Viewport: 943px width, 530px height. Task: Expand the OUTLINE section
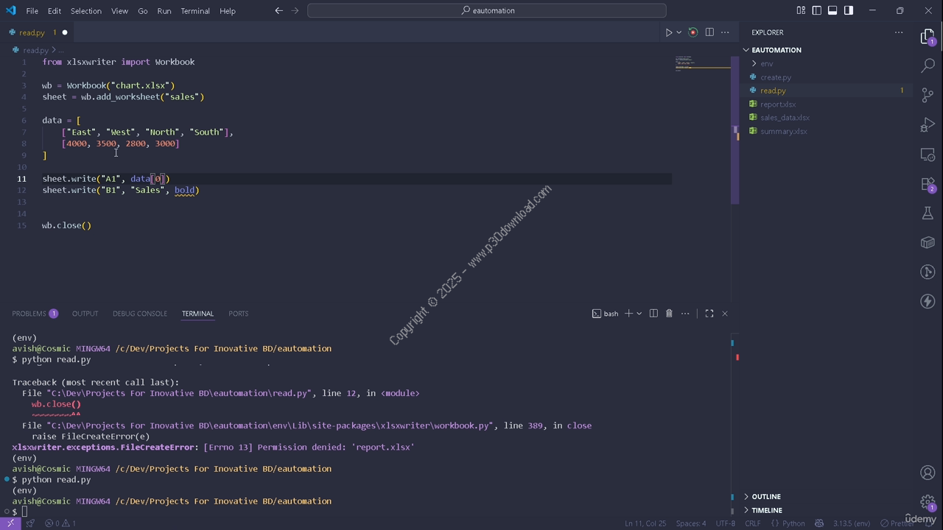(766, 497)
